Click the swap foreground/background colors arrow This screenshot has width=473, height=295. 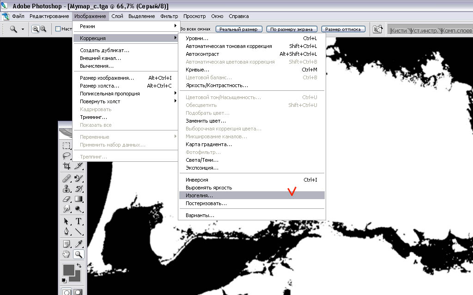pyautogui.click(x=79, y=265)
